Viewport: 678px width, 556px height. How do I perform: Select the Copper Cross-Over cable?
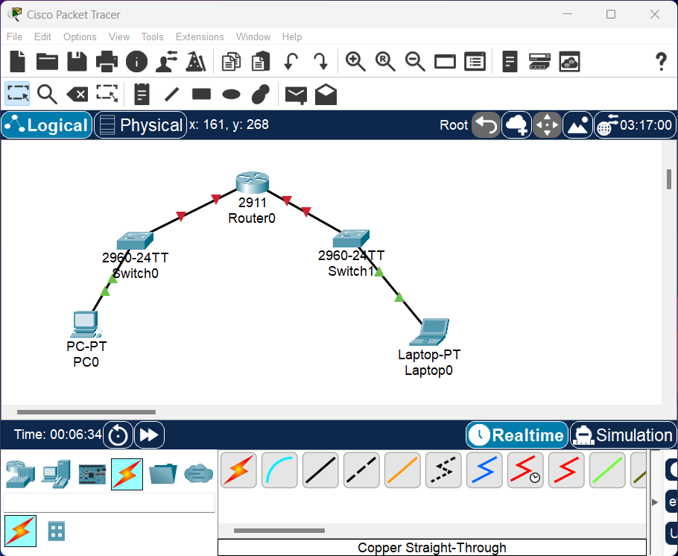click(x=361, y=470)
